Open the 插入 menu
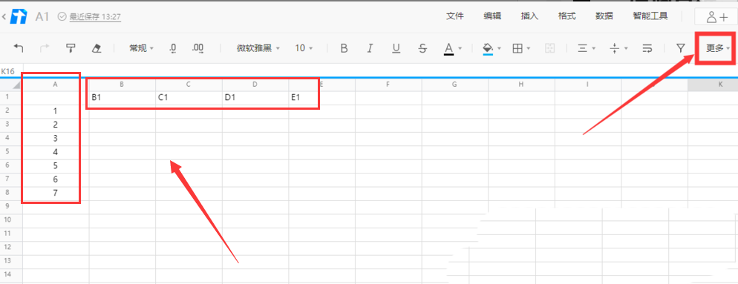738x284 pixels. tap(529, 16)
